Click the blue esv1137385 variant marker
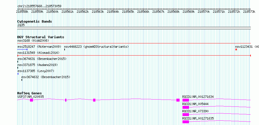 click(18, 74)
